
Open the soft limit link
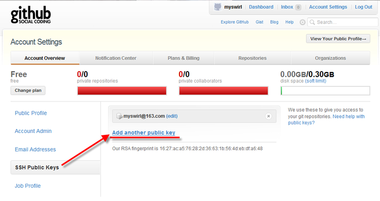(x=316, y=81)
